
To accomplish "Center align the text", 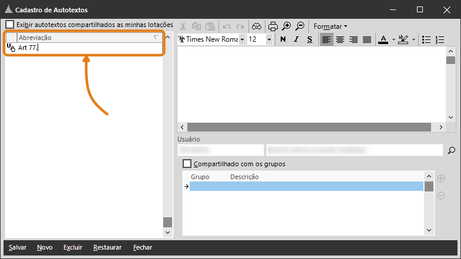I will (x=340, y=39).
